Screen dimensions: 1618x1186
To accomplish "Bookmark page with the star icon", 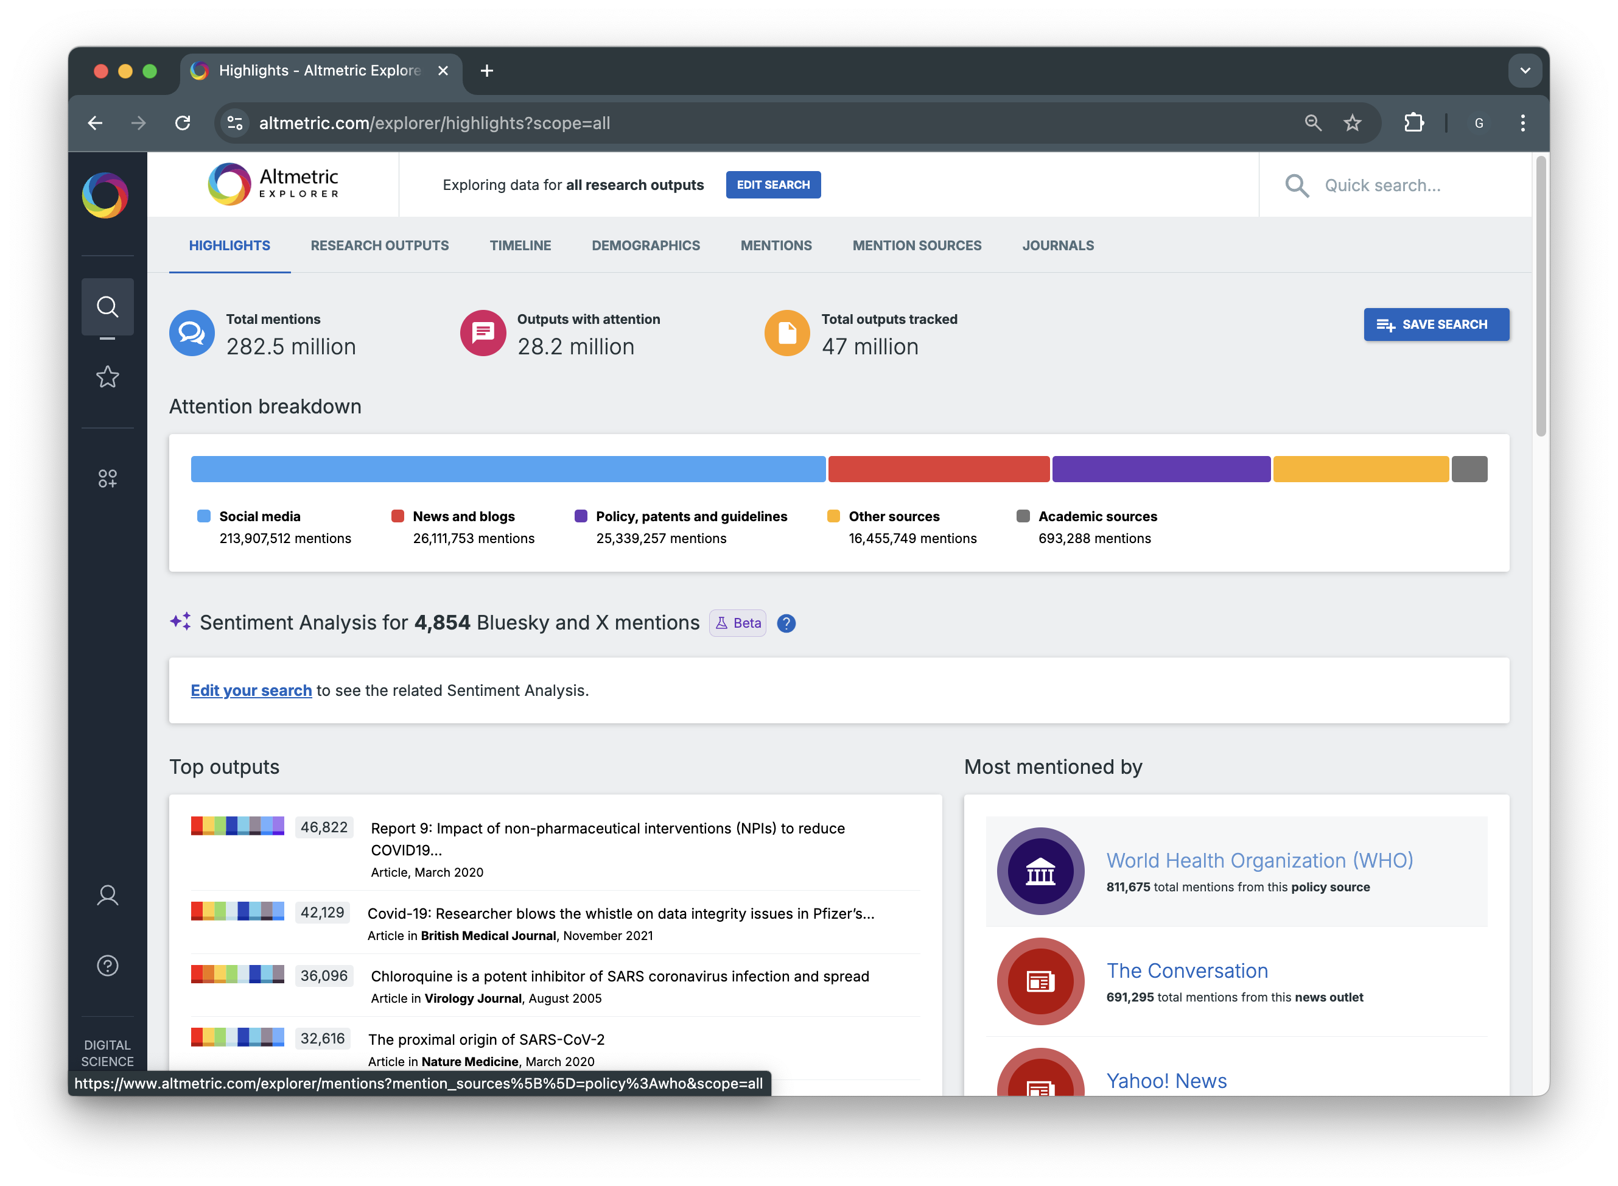I will [1353, 123].
